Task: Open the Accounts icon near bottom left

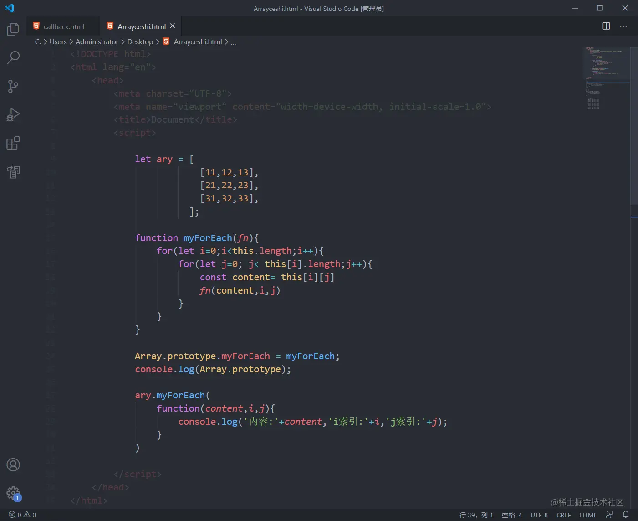Action: click(13, 464)
